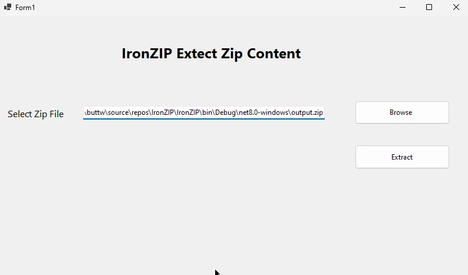Click the word 'IronZIP' in the heading
This screenshot has width=468, height=275.
click(147, 54)
